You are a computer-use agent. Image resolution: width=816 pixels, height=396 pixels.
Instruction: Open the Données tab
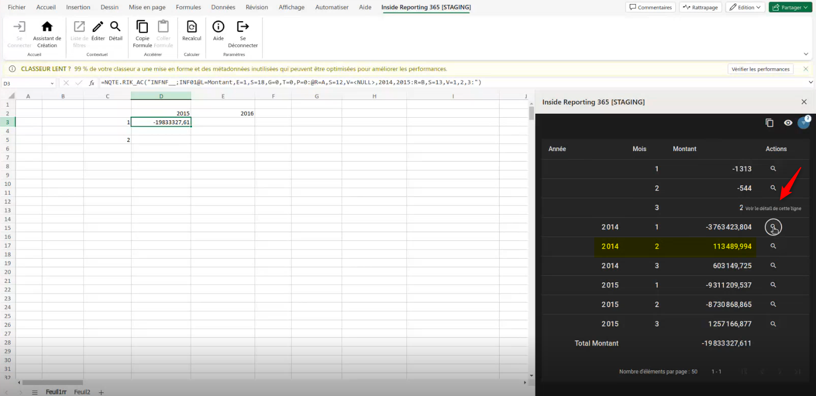point(223,8)
